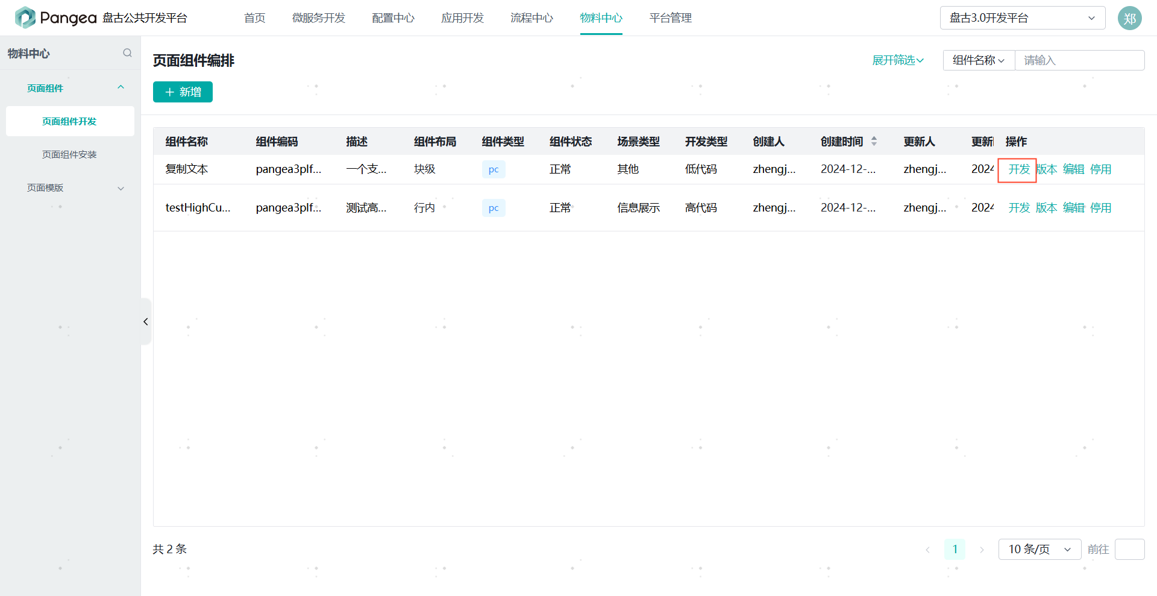
Task: Click the 场景类型 column header
Action: click(x=639, y=142)
